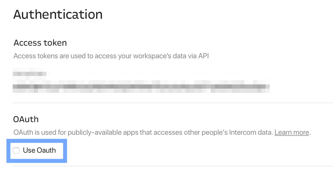This screenshot has height=173, width=333.
Task: Click the access tokens description sentence
Action: tap(111, 56)
